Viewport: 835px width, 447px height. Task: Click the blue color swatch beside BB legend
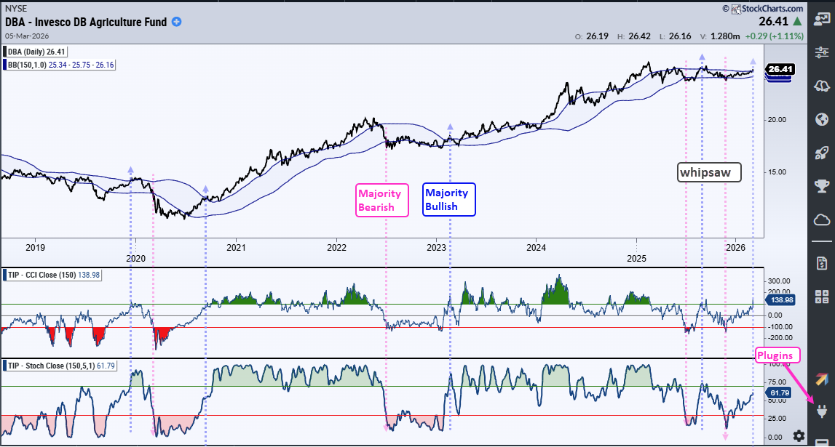point(5,63)
